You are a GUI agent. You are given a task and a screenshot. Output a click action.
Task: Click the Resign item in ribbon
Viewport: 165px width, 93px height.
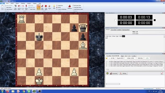(31, 5)
